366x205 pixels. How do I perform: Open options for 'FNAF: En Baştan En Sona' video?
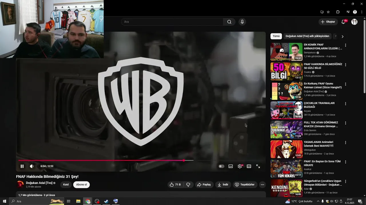pyautogui.click(x=345, y=162)
